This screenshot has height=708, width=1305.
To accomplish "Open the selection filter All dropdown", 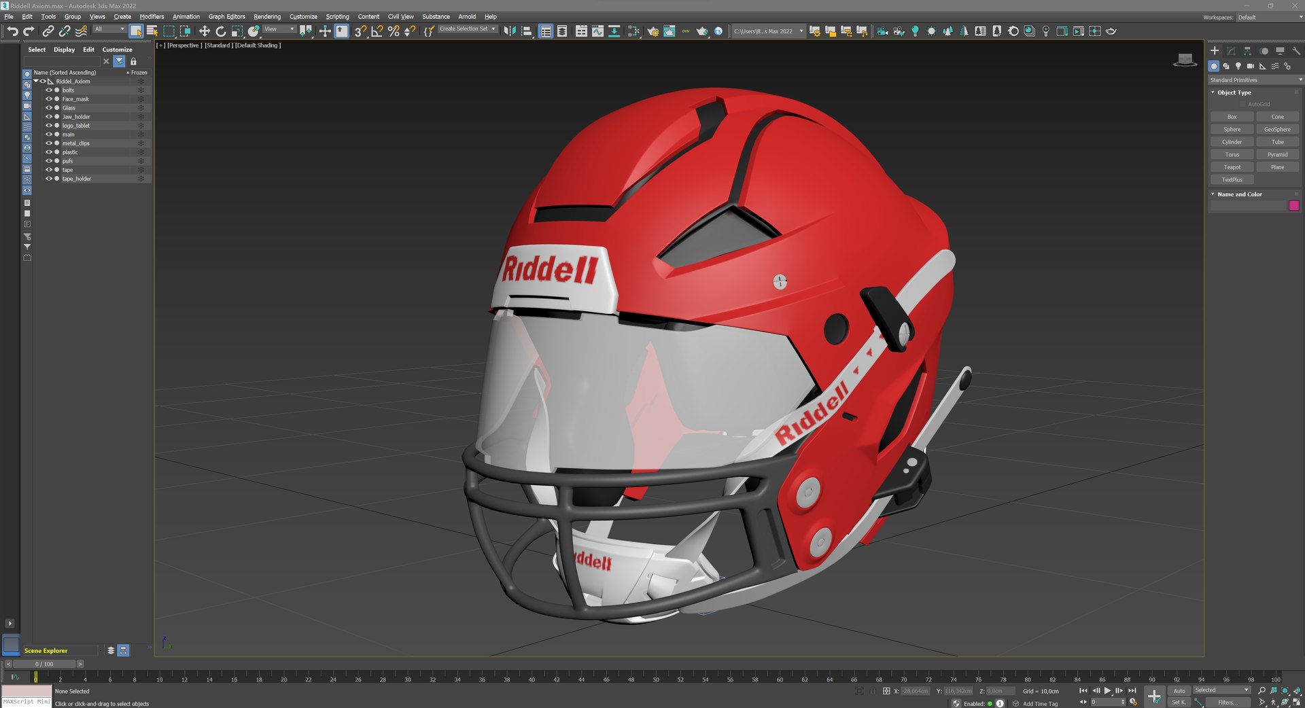I will click(x=109, y=29).
